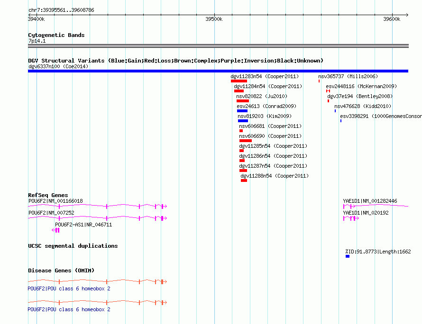The height and width of the screenshot is (324, 422).
Task: Click the red H-shaped glyph under esv2448116
Action: tap(328, 91)
